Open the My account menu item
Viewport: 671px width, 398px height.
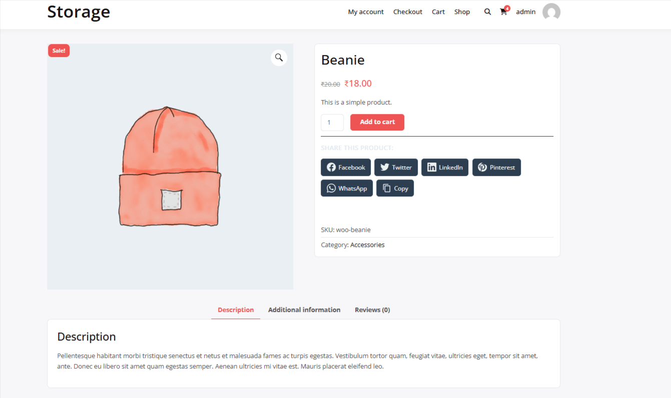[366, 12]
